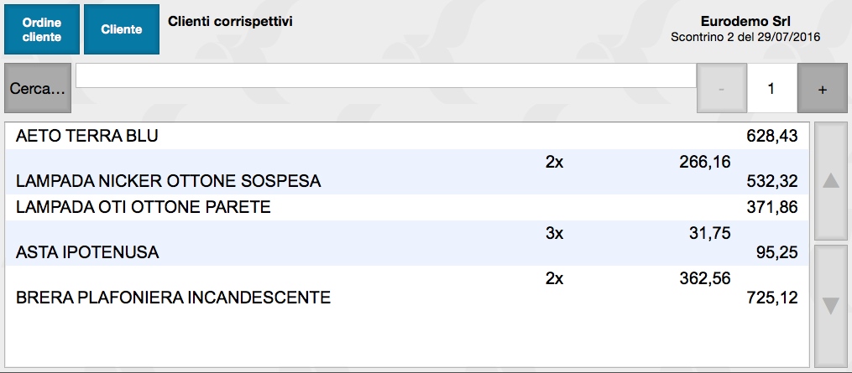Click the Eurodemo Srl company label
This screenshot has width=852, height=373.
(745, 21)
